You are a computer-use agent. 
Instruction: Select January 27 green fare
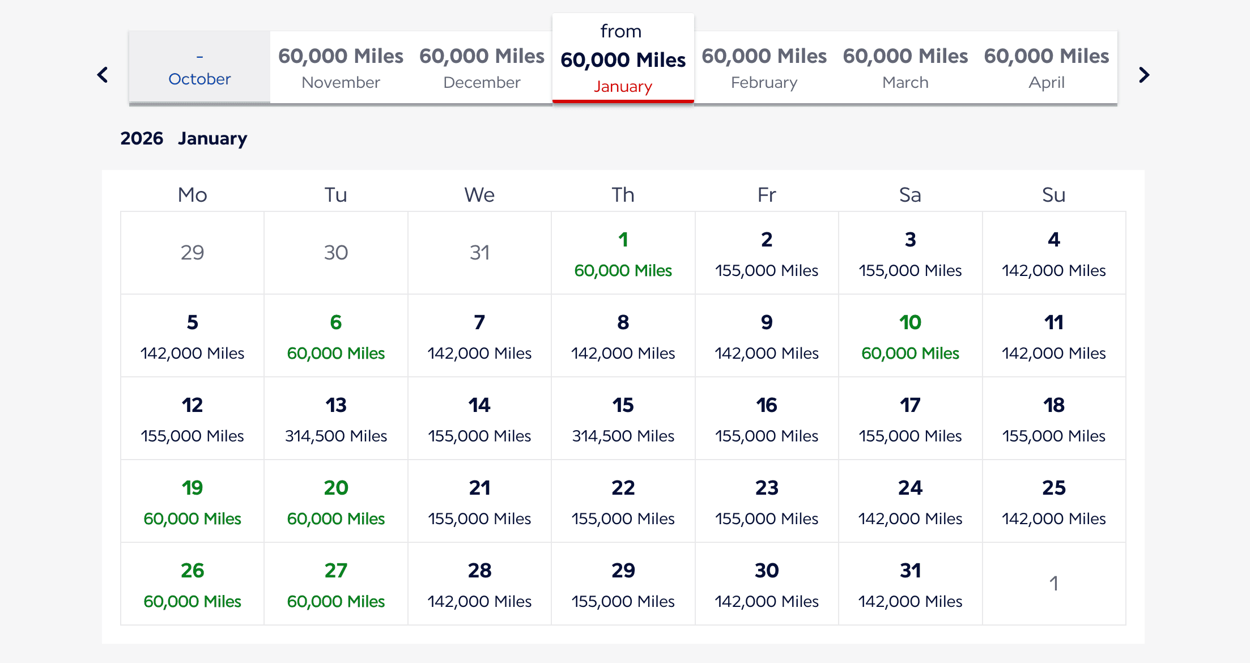click(x=335, y=584)
